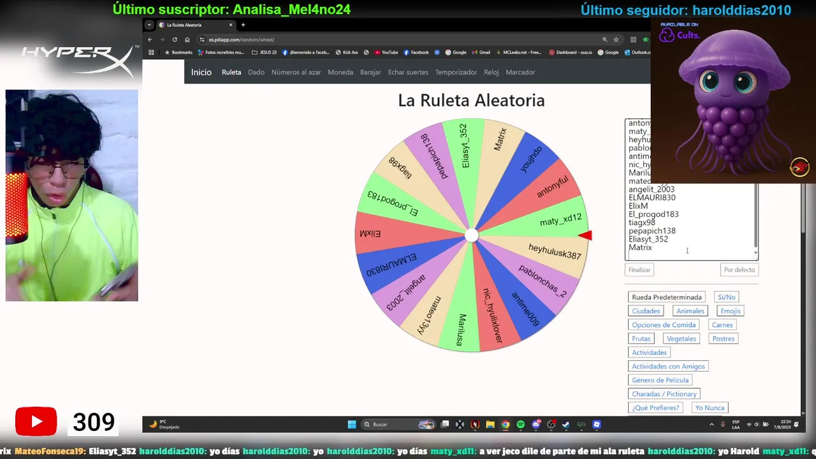Open the Barajar menu item
The height and width of the screenshot is (459, 816).
tap(370, 72)
